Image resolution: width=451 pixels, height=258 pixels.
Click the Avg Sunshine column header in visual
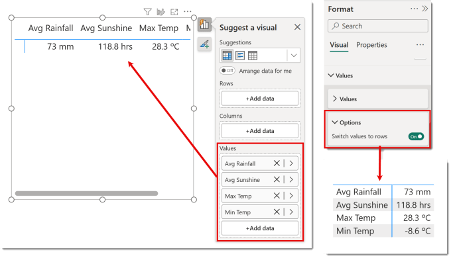[x=106, y=28]
